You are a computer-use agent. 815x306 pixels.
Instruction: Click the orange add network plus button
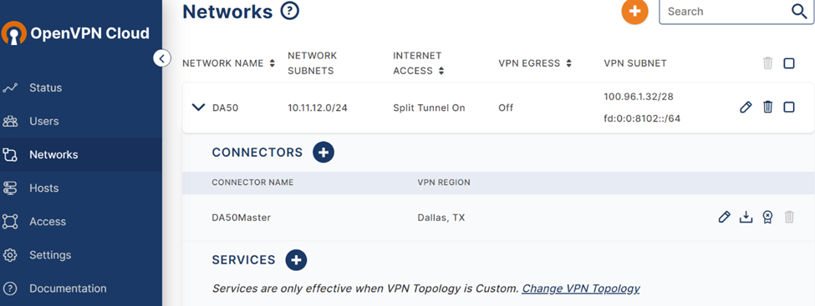pos(634,12)
